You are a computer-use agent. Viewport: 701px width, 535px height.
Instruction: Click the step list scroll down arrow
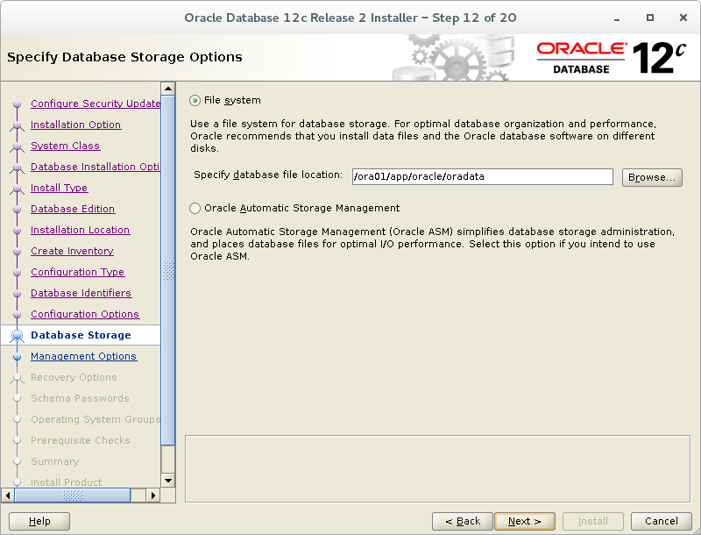[x=168, y=481]
